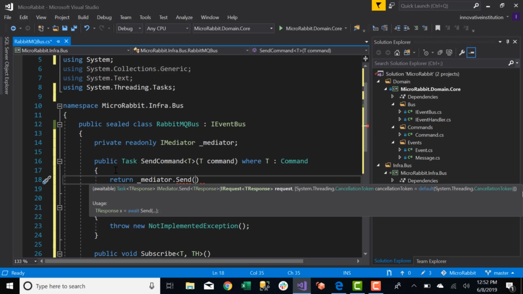Open Visual Studio icon in Windows taskbar
Image resolution: width=523 pixels, height=294 pixels.
coord(302,286)
